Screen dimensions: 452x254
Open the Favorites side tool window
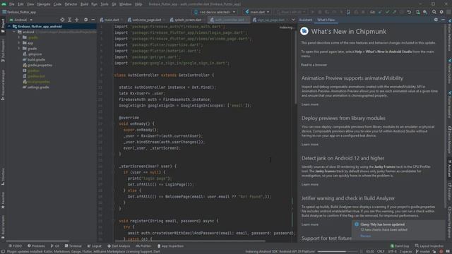(3, 200)
